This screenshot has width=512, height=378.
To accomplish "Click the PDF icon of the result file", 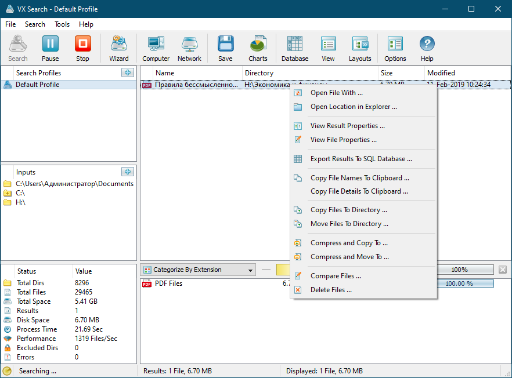I will coord(147,85).
